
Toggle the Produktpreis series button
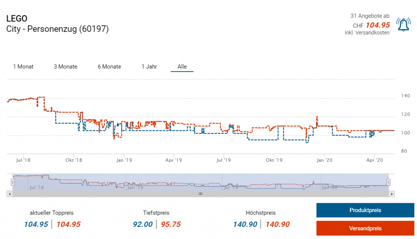(x=365, y=210)
